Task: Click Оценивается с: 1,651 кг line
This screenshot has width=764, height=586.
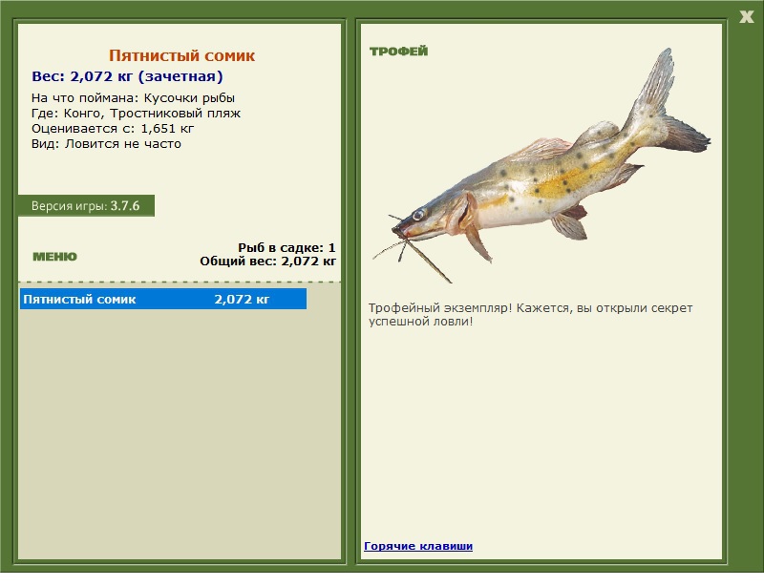Action: pyautogui.click(x=113, y=129)
